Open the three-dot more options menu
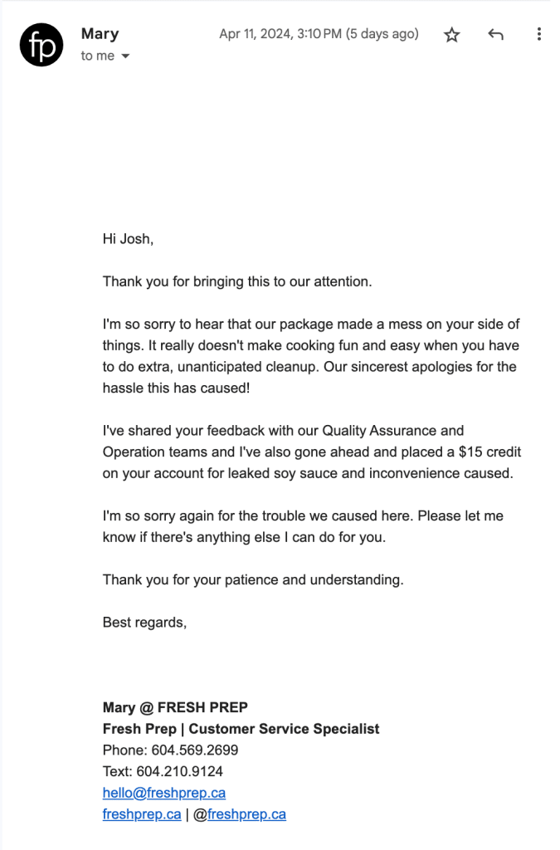Image resolution: width=560 pixels, height=850 pixels. coord(539,35)
